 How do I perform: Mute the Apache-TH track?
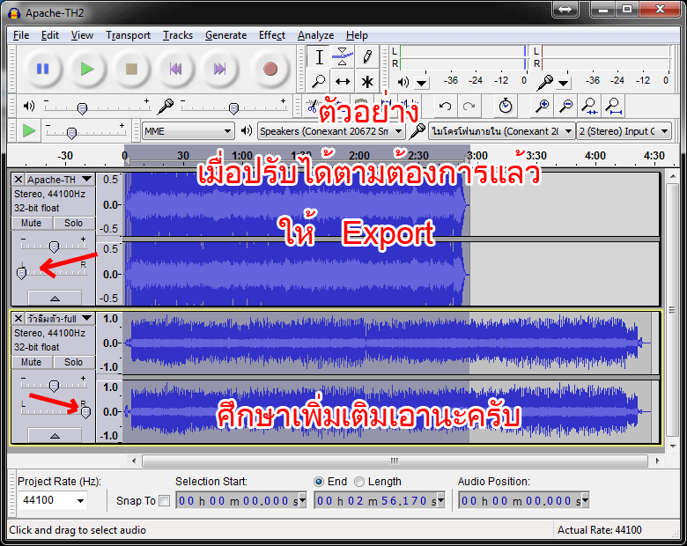(32, 223)
